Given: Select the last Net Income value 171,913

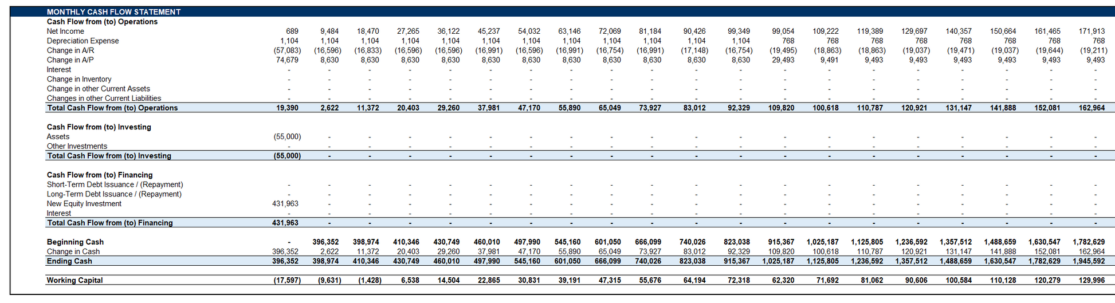Looking at the screenshot, I should tap(1092, 32).
